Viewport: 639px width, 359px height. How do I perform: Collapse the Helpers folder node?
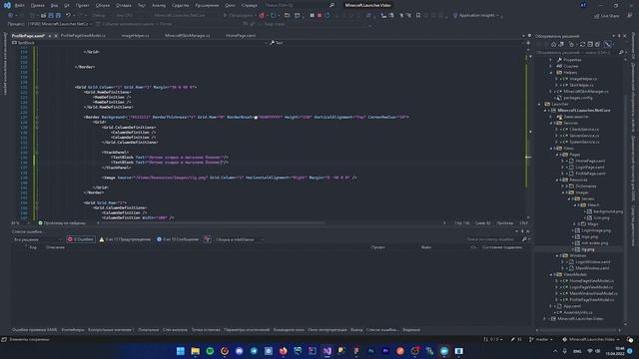[x=551, y=73]
